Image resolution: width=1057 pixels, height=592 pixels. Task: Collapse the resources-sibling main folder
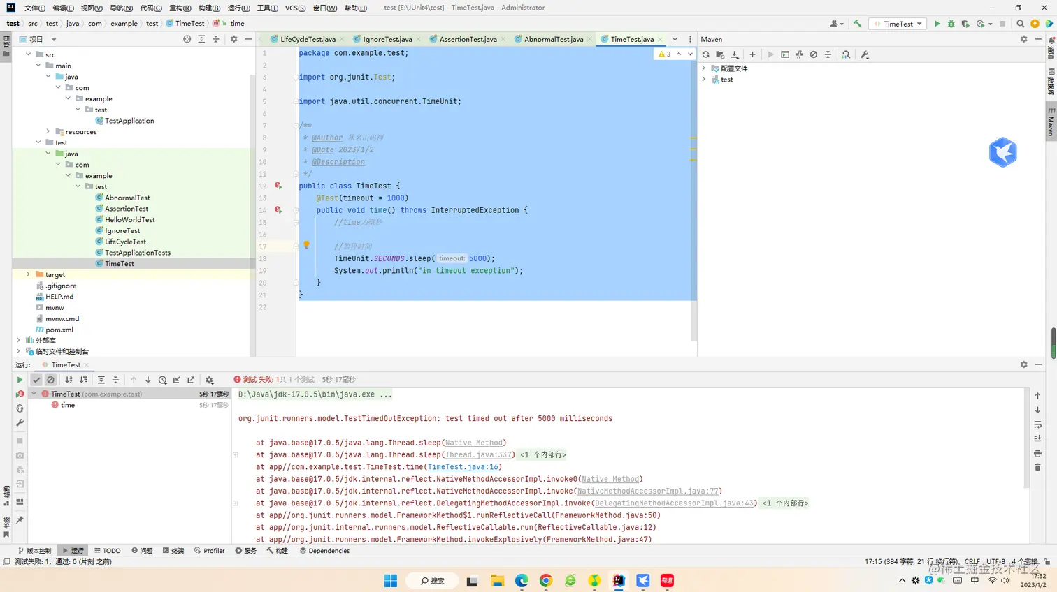pyautogui.click(x=38, y=66)
